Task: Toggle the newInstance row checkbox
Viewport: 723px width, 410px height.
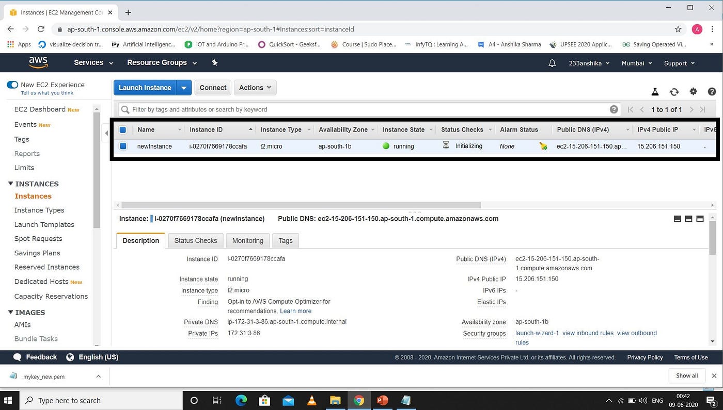Action: (x=123, y=146)
